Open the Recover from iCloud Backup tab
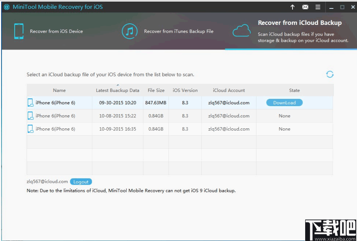357x241 pixels. pos(301,23)
